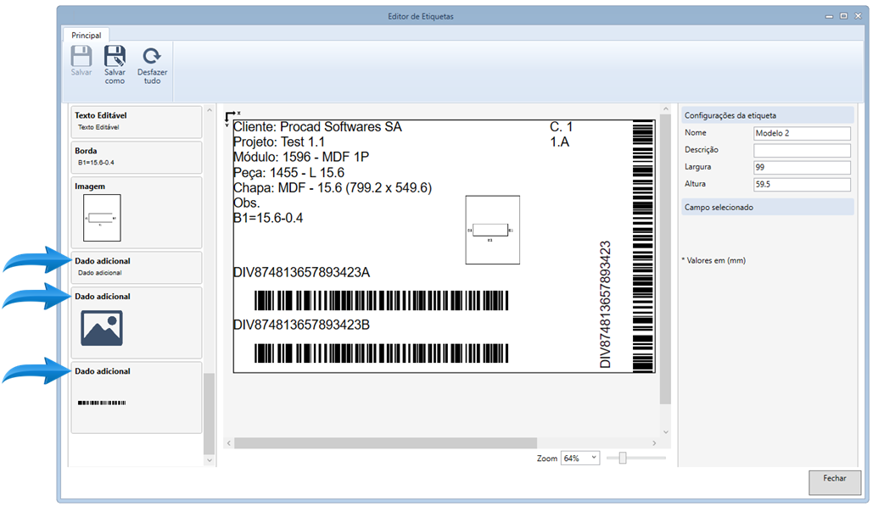Select the Peça: 1455 - L 15.6 text

click(289, 172)
